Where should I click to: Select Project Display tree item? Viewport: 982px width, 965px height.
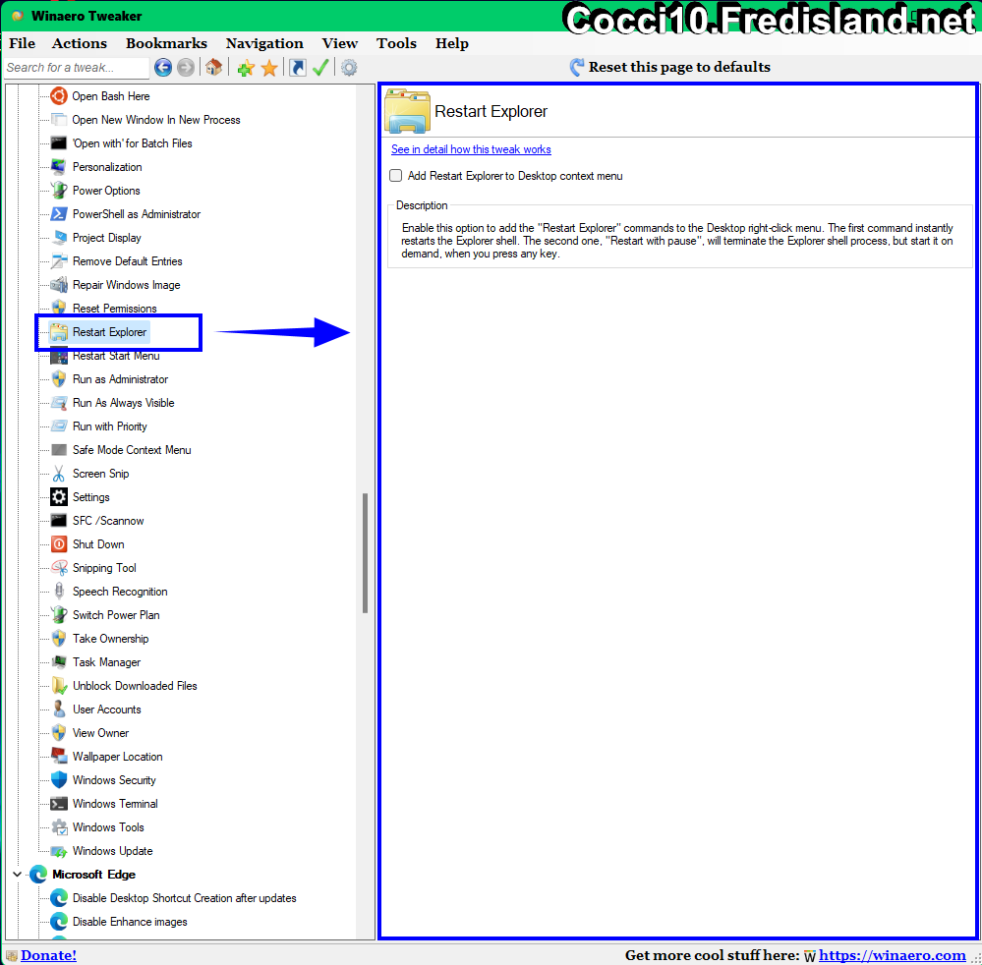click(x=106, y=238)
